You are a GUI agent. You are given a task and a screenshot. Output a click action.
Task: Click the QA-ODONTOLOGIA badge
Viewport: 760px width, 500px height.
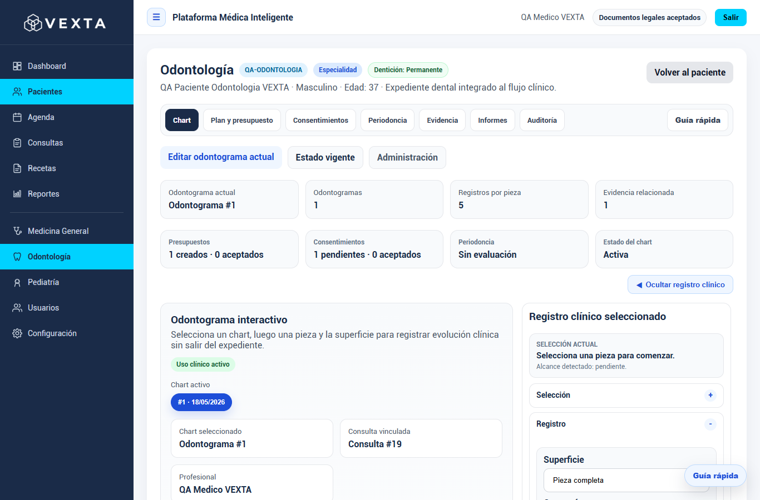click(274, 70)
